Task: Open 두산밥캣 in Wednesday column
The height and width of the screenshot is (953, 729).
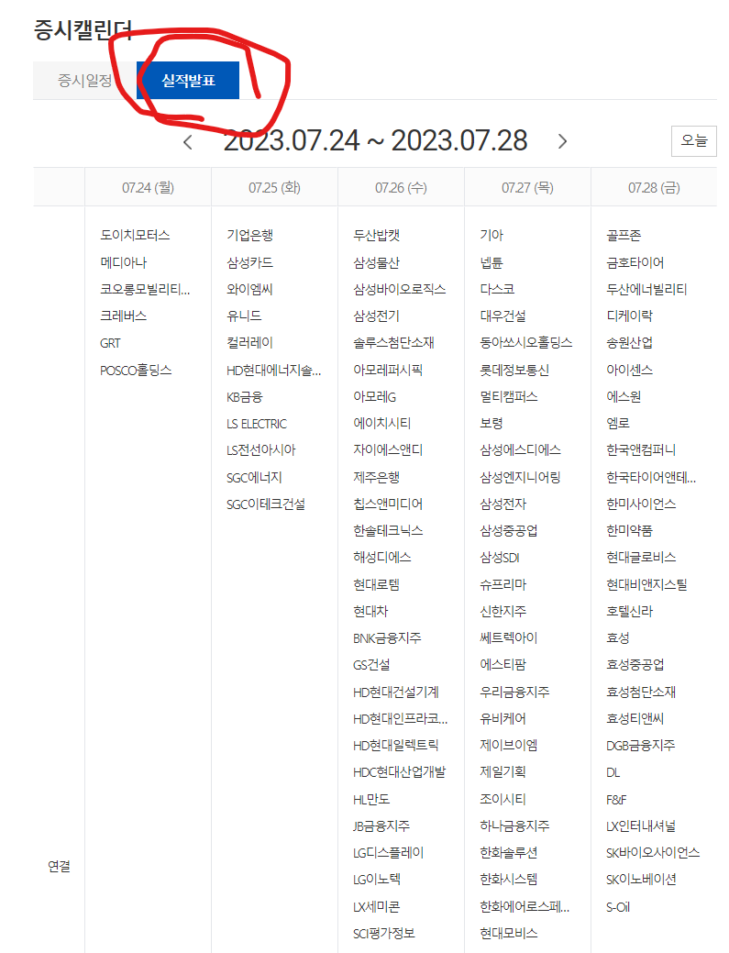Action: coord(377,235)
